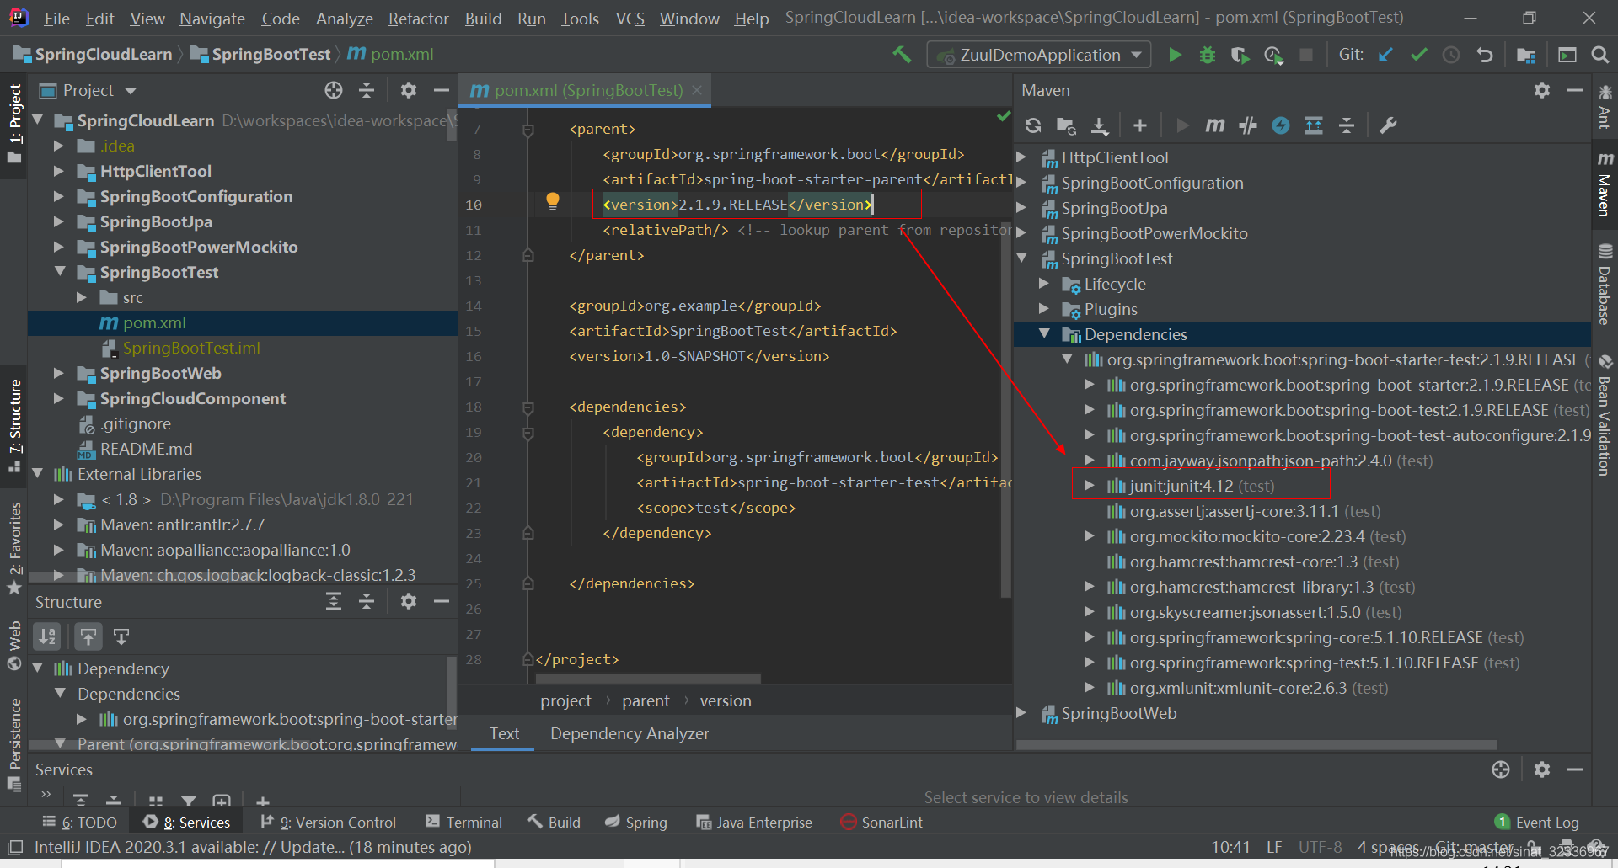The image size is (1618, 868).
Task: Open the Refactor menu
Action: pos(418,18)
